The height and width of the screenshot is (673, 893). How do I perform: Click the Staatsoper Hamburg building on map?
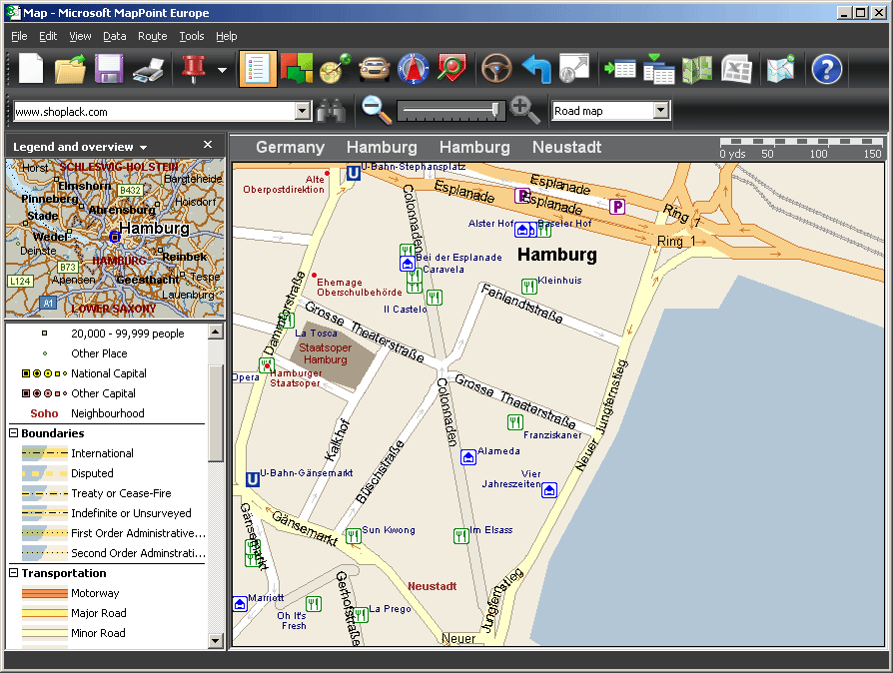[334, 357]
